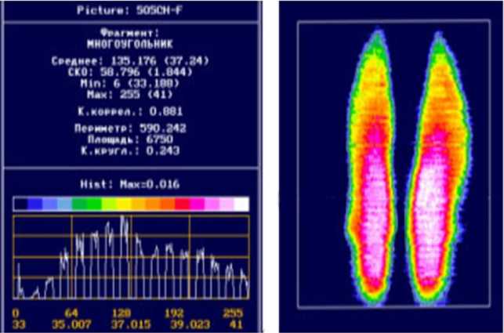
Task: Click the histogram axis label '255'
Action: pyautogui.click(x=234, y=313)
